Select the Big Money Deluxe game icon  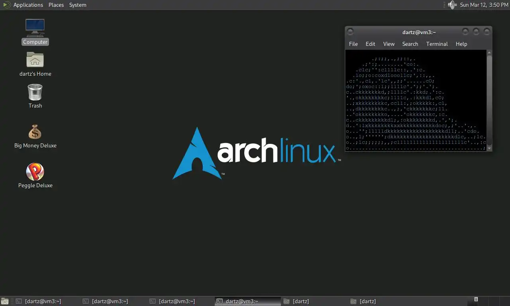coord(35,132)
